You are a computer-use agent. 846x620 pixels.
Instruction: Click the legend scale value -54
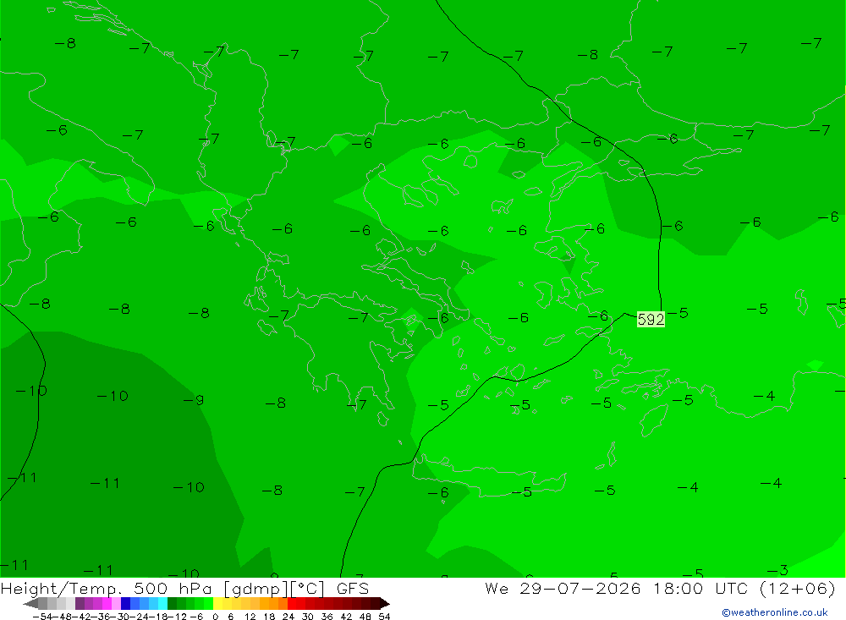tap(42, 617)
